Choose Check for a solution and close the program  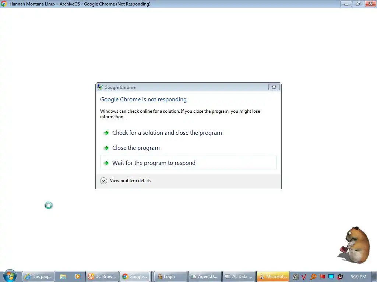(x=188, y=133)
